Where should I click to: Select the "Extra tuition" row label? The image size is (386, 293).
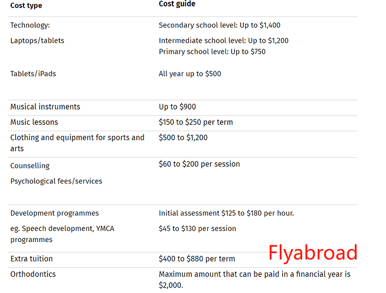(31, 259)
